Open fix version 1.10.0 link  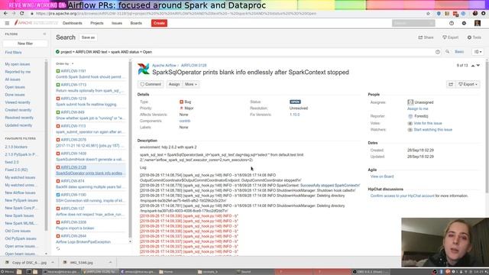click(294, 115)
